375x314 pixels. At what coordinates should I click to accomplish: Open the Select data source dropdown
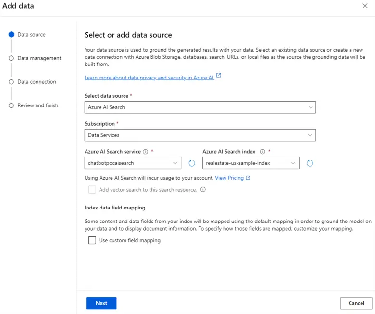(x=200, y=107)
